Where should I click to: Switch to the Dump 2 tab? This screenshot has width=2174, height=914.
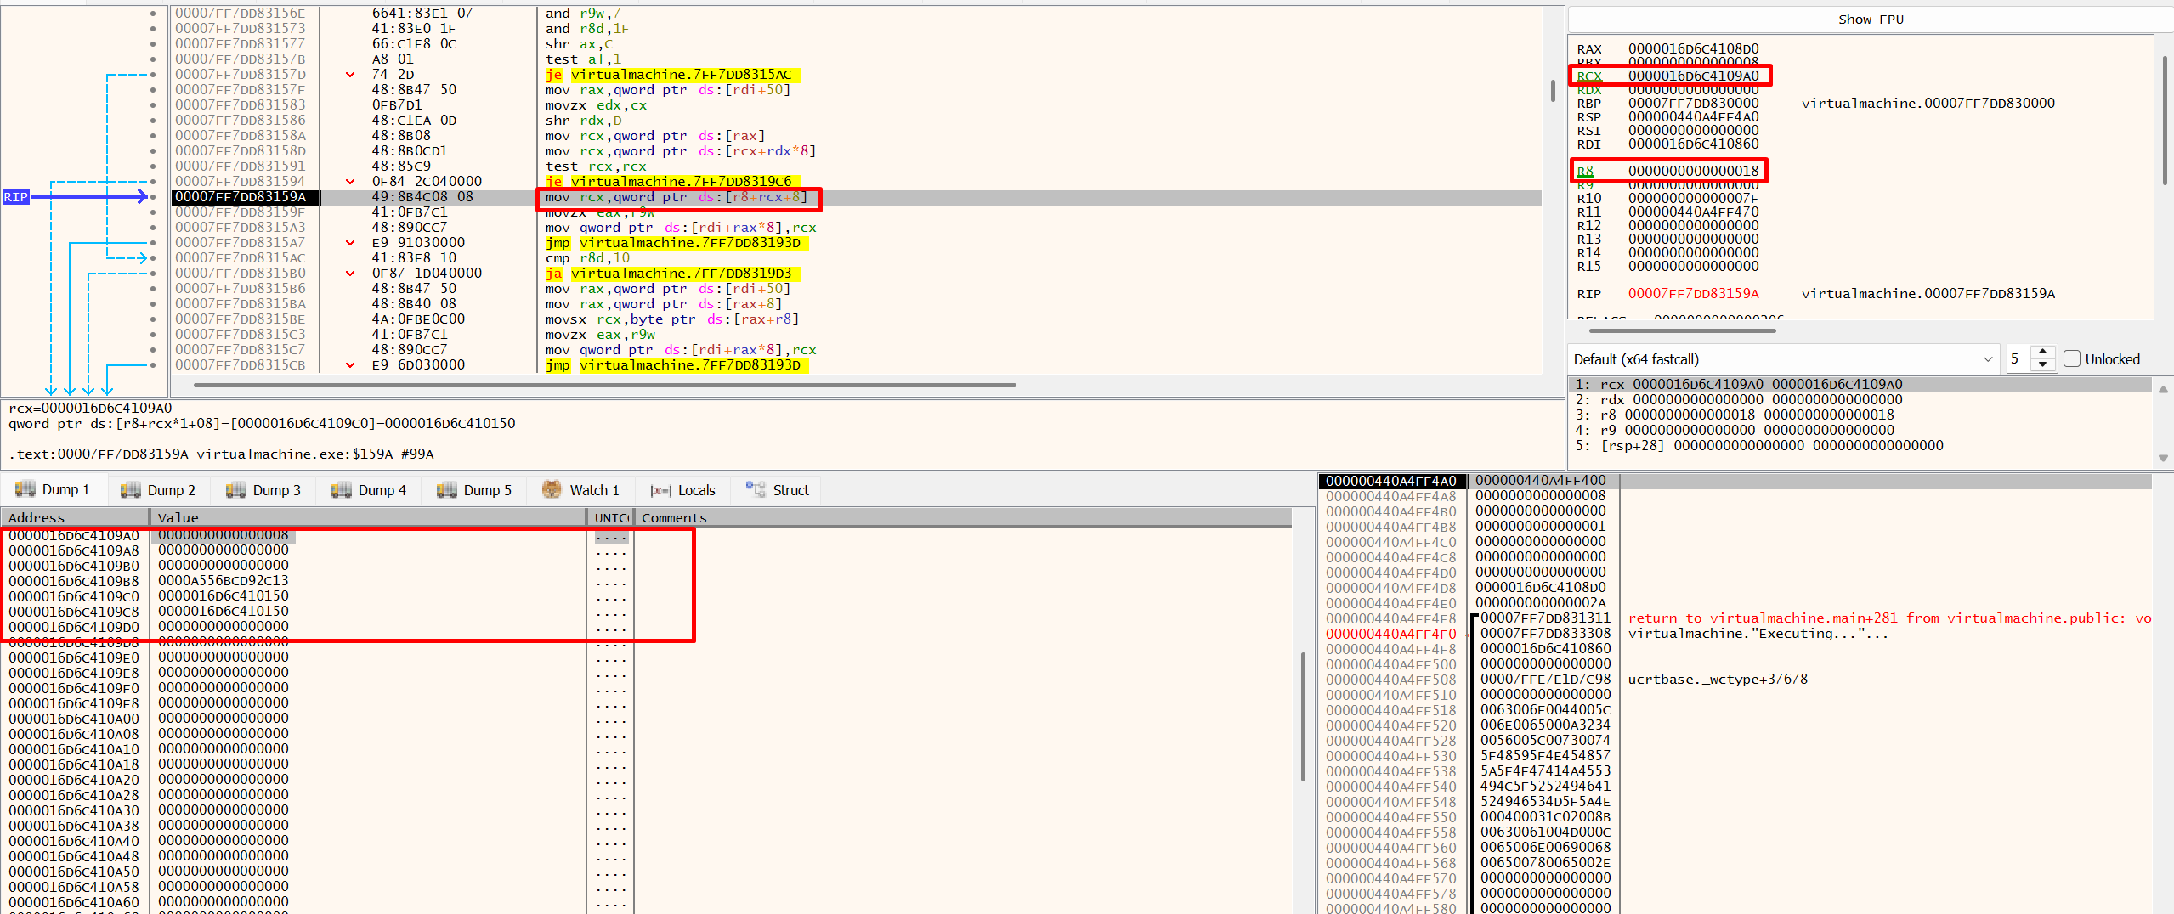pos(158,490)
